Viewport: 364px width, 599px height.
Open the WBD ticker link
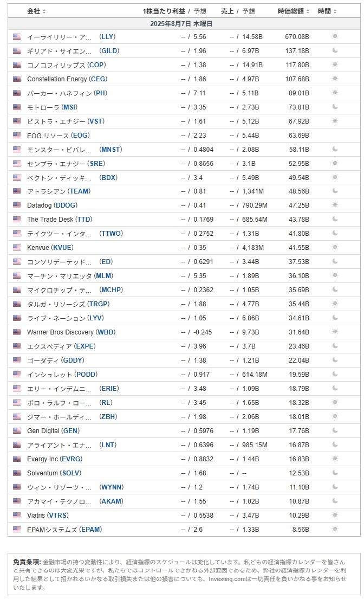coord(105,332)
